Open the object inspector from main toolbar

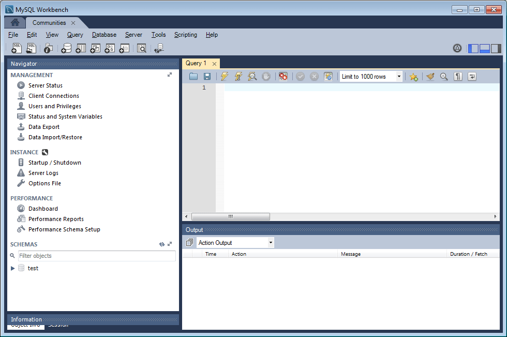49,48
